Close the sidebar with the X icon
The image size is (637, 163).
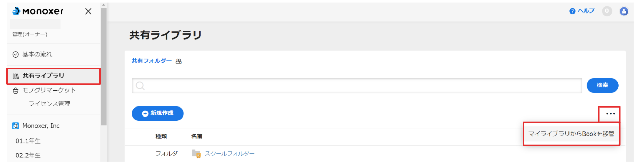click(x=88, y=11)
